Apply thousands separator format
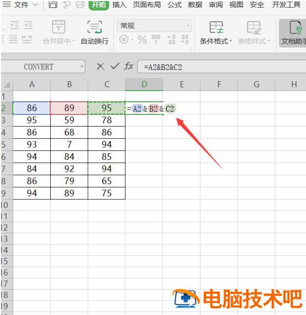Screen dimensions: 306x315 click(x=156, y=39)
